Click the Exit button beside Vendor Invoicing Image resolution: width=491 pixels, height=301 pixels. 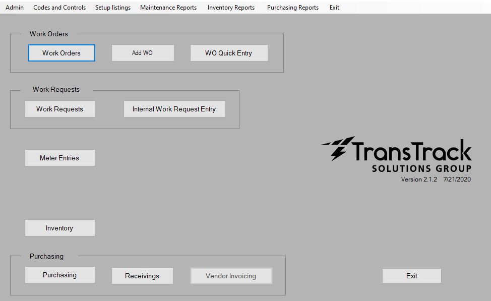411,276
